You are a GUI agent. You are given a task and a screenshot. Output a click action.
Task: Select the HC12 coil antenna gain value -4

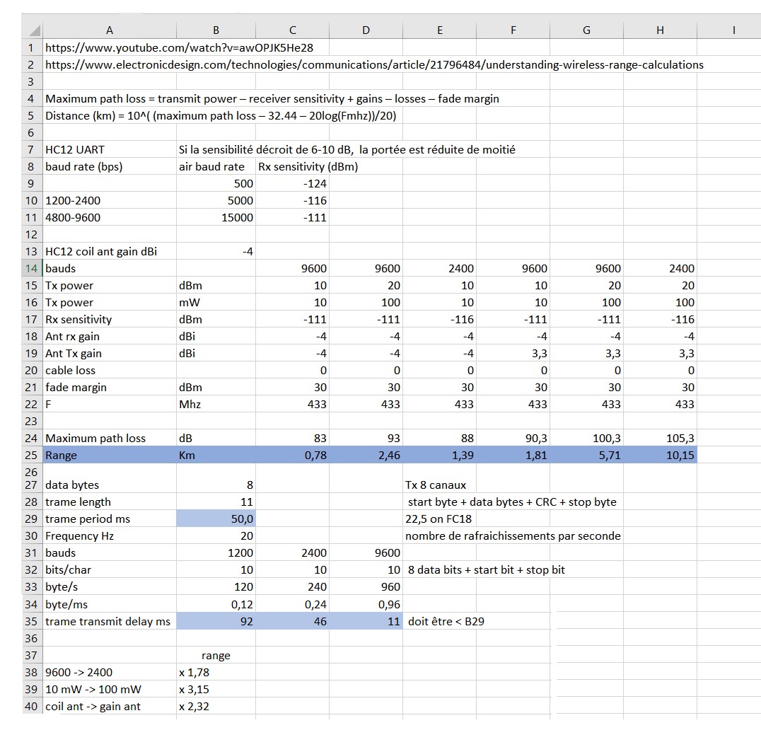pyautogui.click(x=216, y=252)
